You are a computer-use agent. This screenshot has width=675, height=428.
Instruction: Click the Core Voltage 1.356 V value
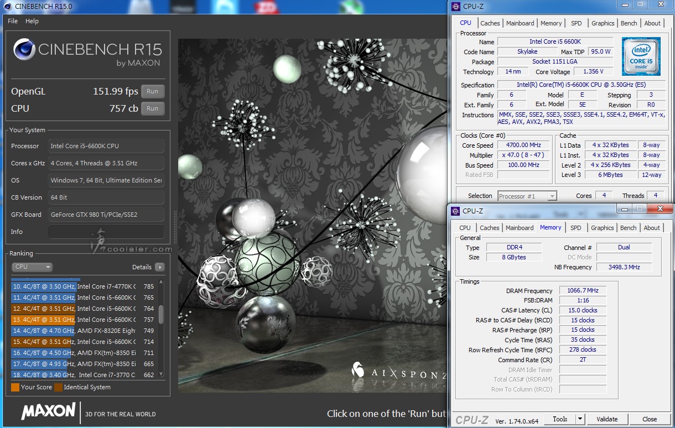point(593,71)
